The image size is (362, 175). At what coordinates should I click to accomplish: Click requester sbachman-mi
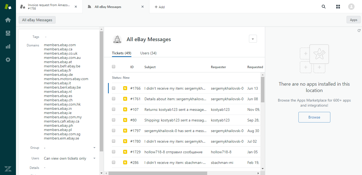222,163
